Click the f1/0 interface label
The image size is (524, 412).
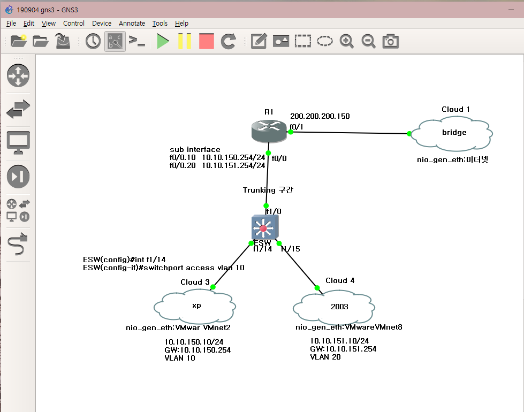pyautogui.click(x=274, y=211)
